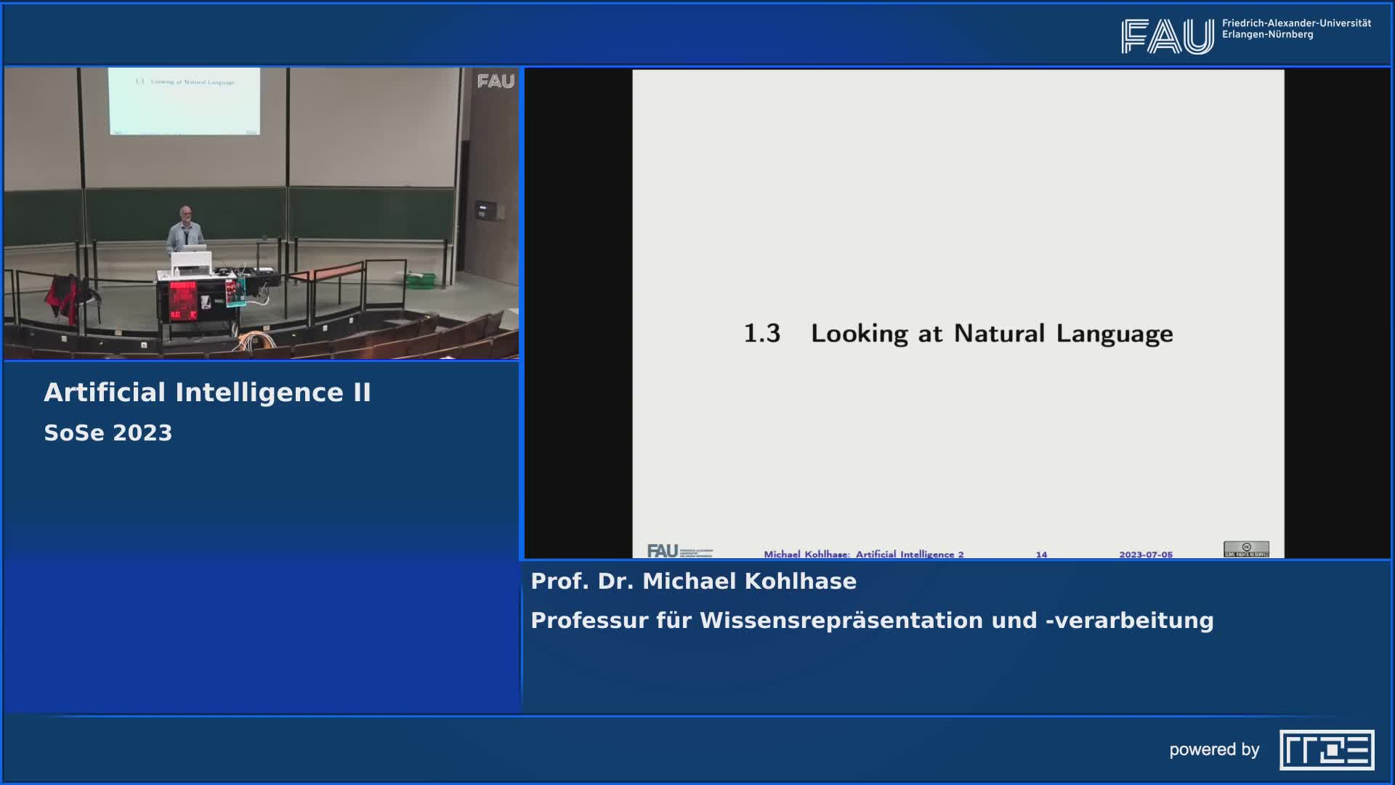Click the 'powered by' text
Viewport: 1395px width, 785px height.
[1213, 750]
